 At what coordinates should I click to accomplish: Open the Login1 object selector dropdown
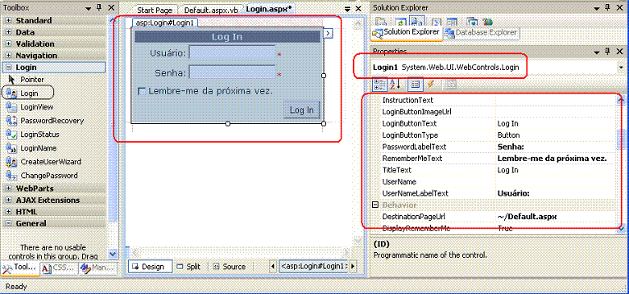[622, 68]
